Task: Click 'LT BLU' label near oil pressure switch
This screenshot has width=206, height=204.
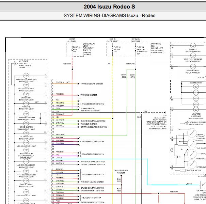Action: pyautogui.click(x=189, y=184)
